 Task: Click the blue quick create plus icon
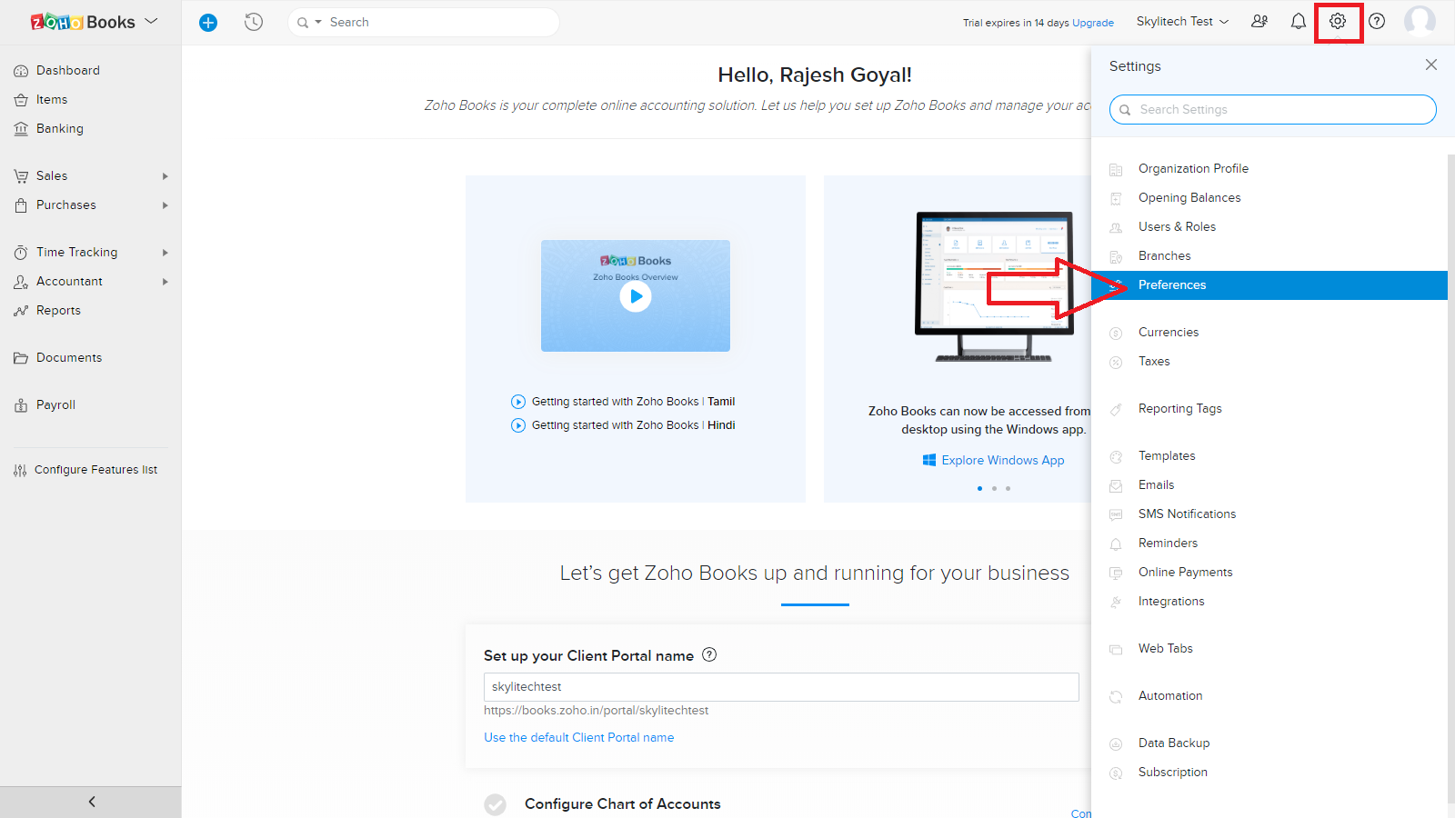[x=208, y=23]
